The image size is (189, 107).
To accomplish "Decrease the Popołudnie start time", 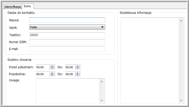I will click(52, 75).
